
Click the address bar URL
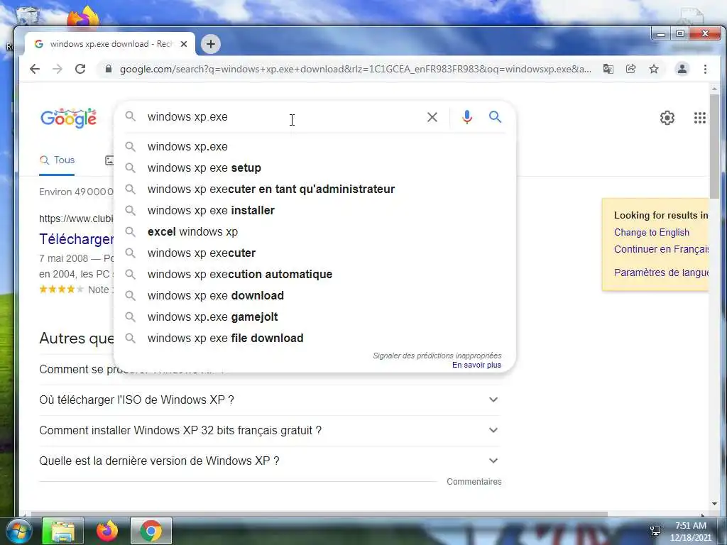pyautogui.click(x=355, y=69)
